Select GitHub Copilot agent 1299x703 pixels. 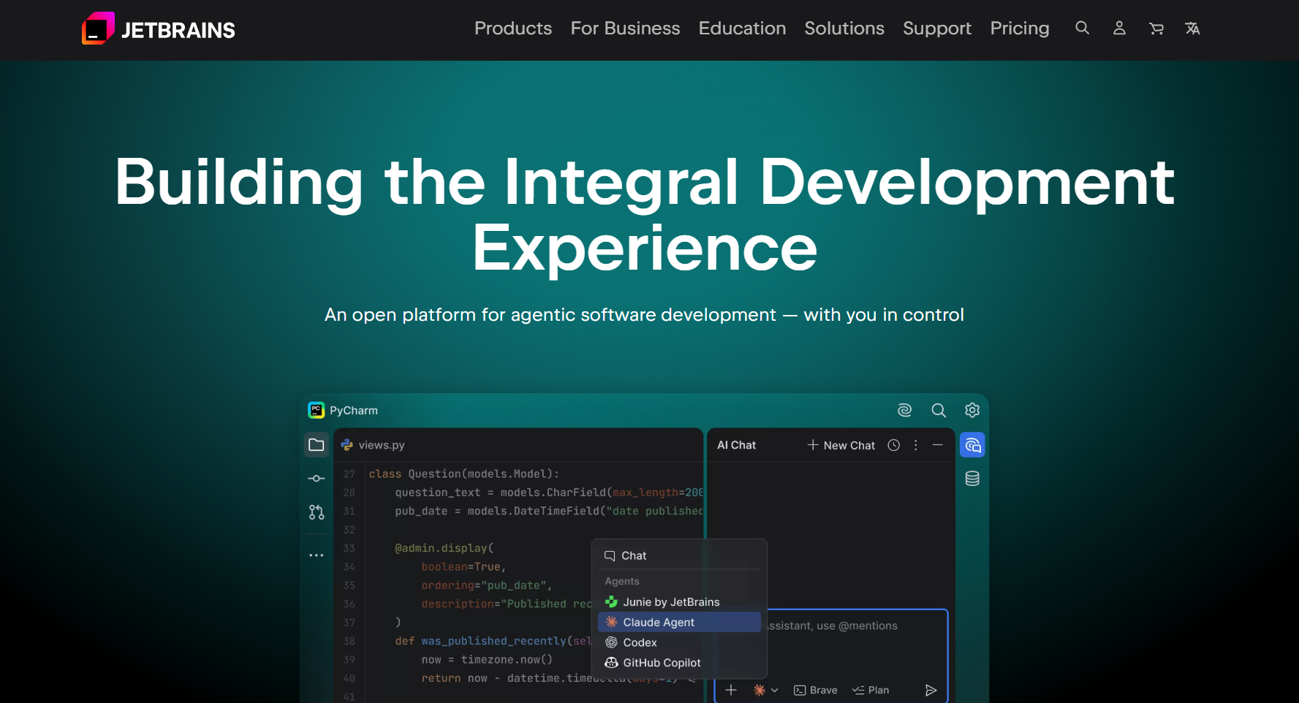tap(679, 663)
